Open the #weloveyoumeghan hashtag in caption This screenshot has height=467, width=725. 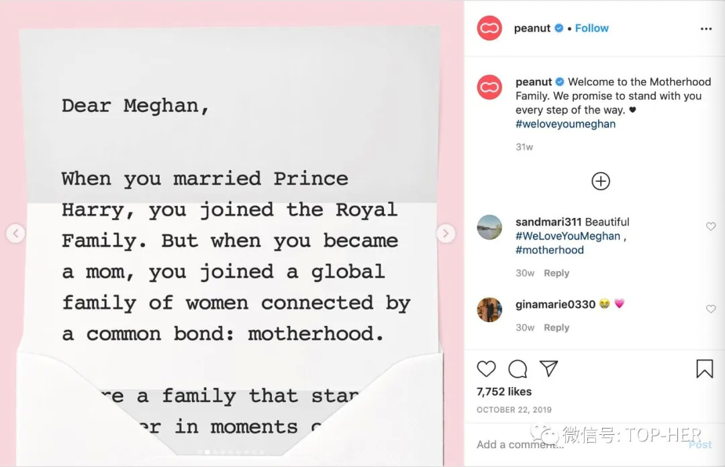[x=565, y=124]
